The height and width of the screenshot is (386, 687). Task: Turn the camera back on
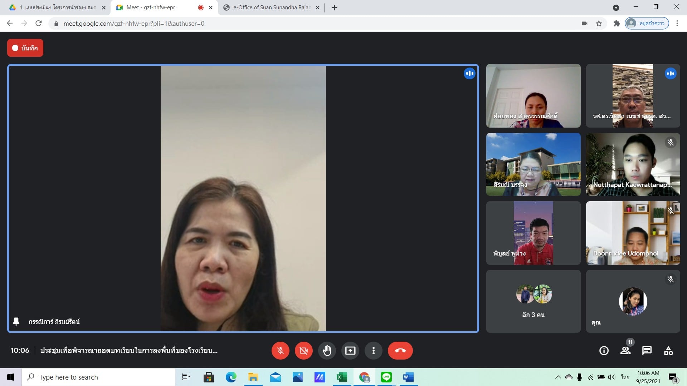pyautogui.click(x=303, y=351)
